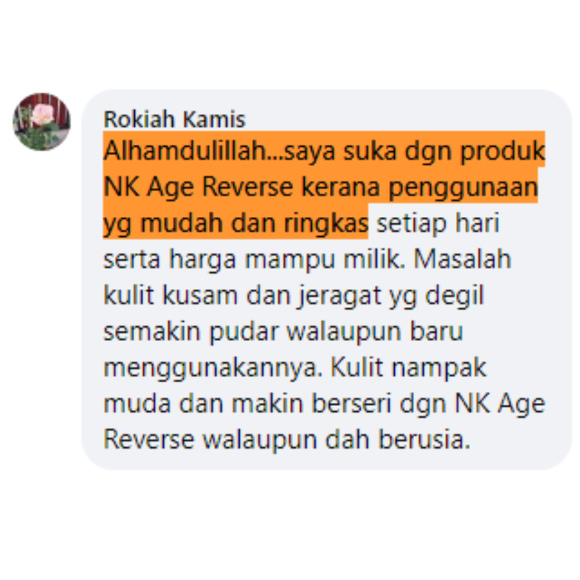Click the phrase 'serta harga mampu milik'
This screenshot has height=580, width=580.
coord(252,259)
